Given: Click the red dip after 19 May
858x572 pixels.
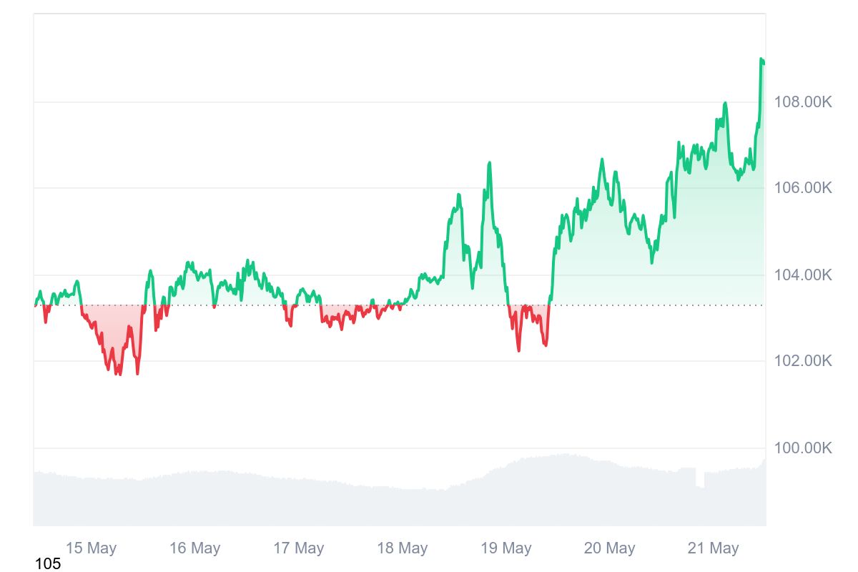Looking at the screenshot, I should (518, 349).
